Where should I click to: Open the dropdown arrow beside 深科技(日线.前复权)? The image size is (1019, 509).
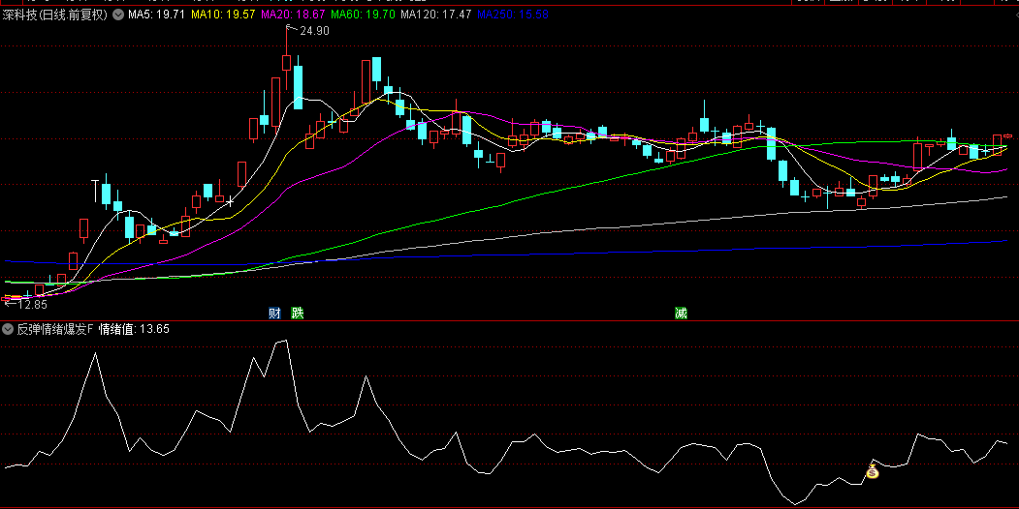click(x=118, y=15)
